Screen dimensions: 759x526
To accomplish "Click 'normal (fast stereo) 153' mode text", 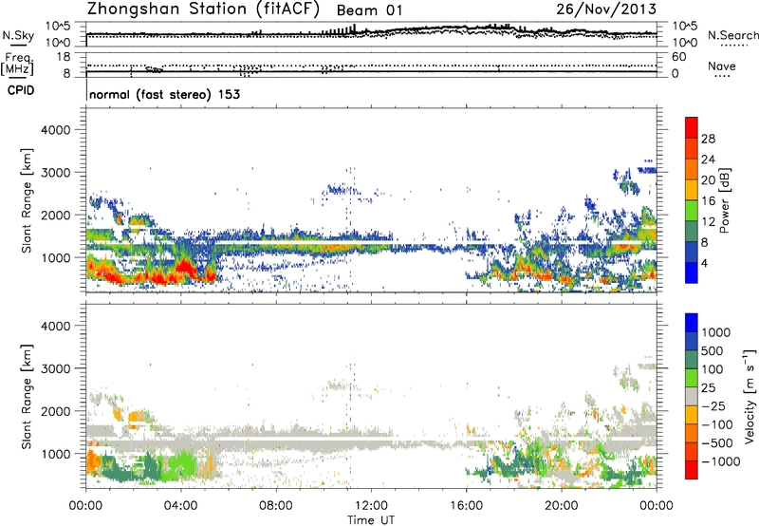I will [x=164, y=94].
